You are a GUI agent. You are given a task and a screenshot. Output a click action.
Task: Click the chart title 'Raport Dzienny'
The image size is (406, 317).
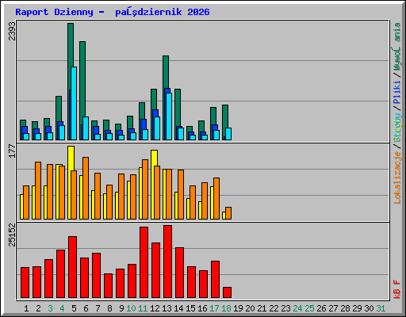(x=54, y=12)
